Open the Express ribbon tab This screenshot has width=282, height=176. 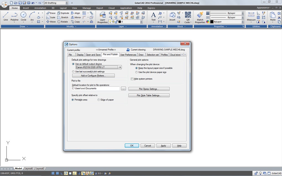tap(151, 8)
